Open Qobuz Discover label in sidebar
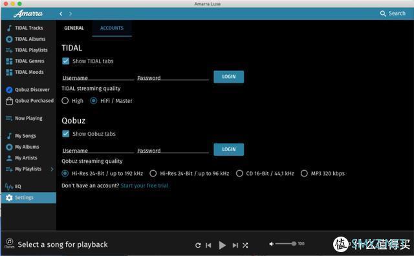This screenshot has width=414, height=256. (x=32, y=90)
